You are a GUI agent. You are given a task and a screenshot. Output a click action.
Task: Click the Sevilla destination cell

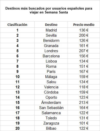coord(51,35)
